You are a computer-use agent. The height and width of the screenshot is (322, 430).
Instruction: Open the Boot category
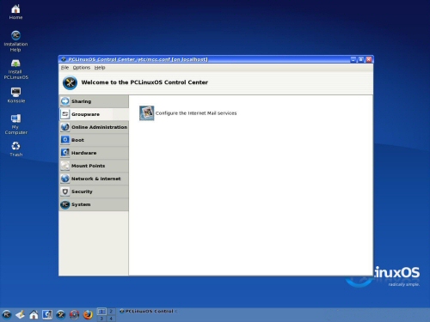point(94,140)
